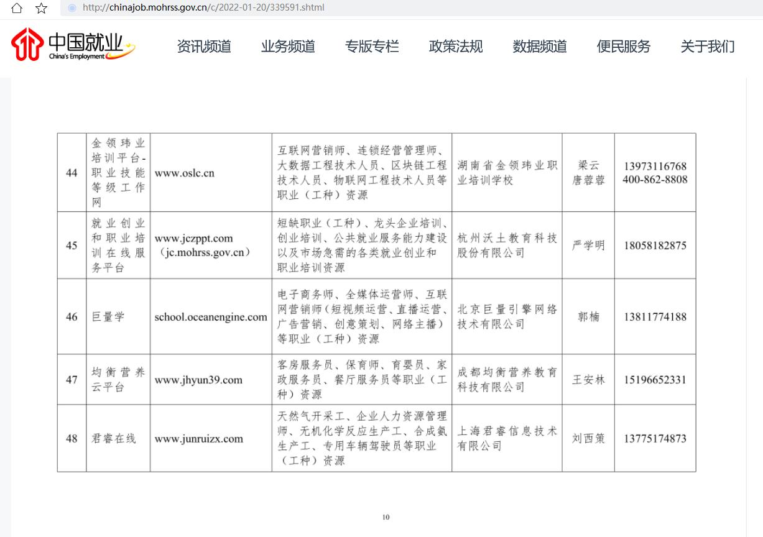Select row number 48
The image size is (763, 537).
72,439
